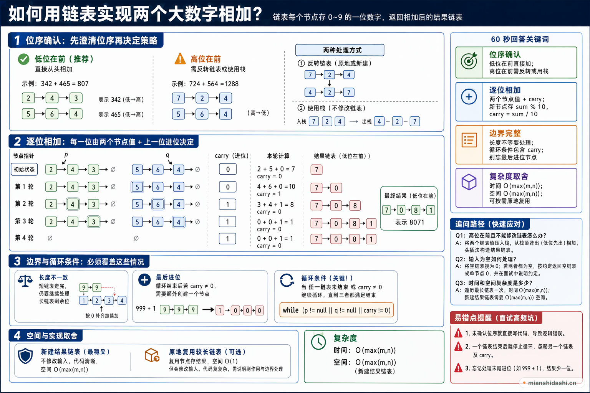Click the circled 2 beside 使用栈
The image size is (590, 393).
(x=301, y=108)
